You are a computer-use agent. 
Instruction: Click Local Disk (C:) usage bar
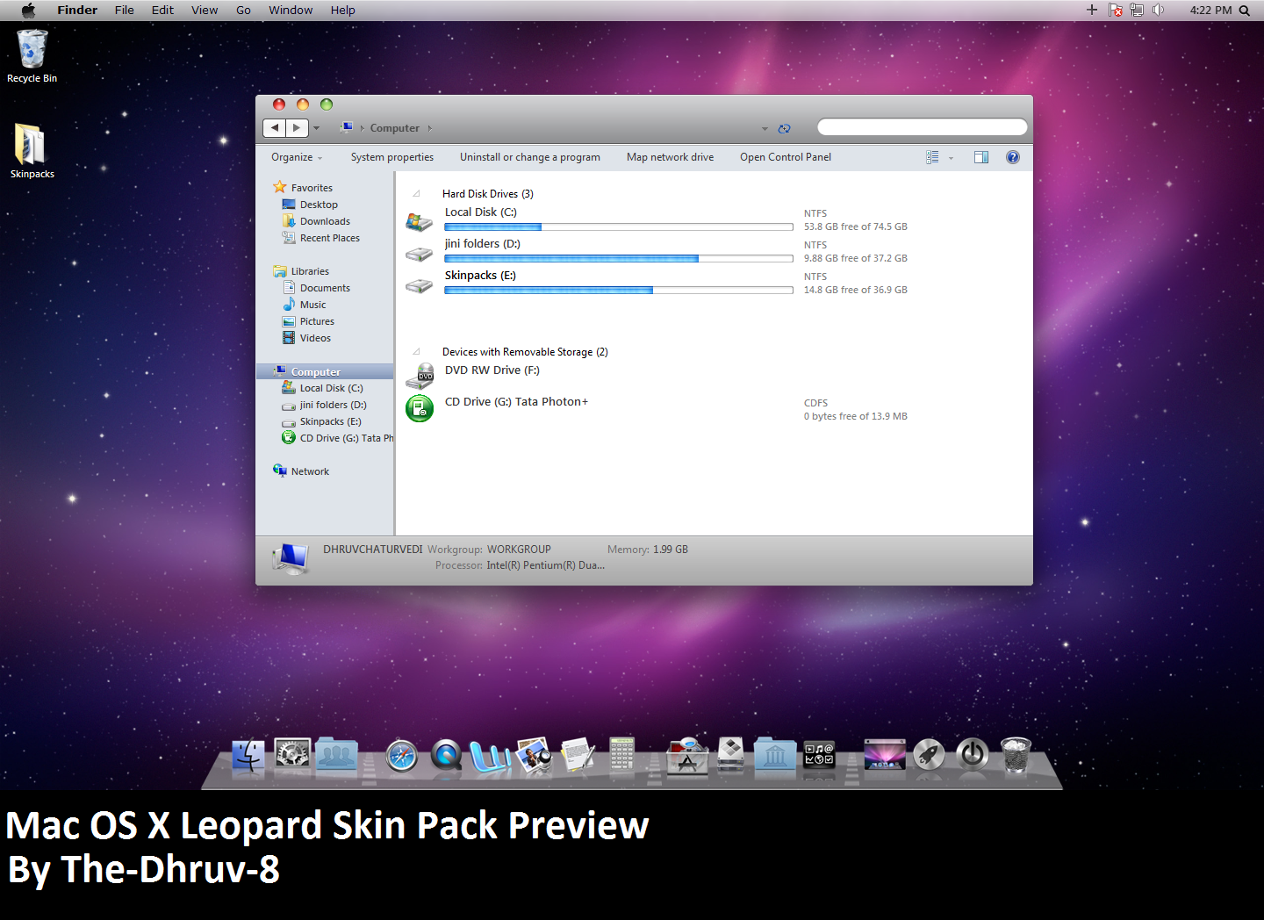[x=619, y=227]
